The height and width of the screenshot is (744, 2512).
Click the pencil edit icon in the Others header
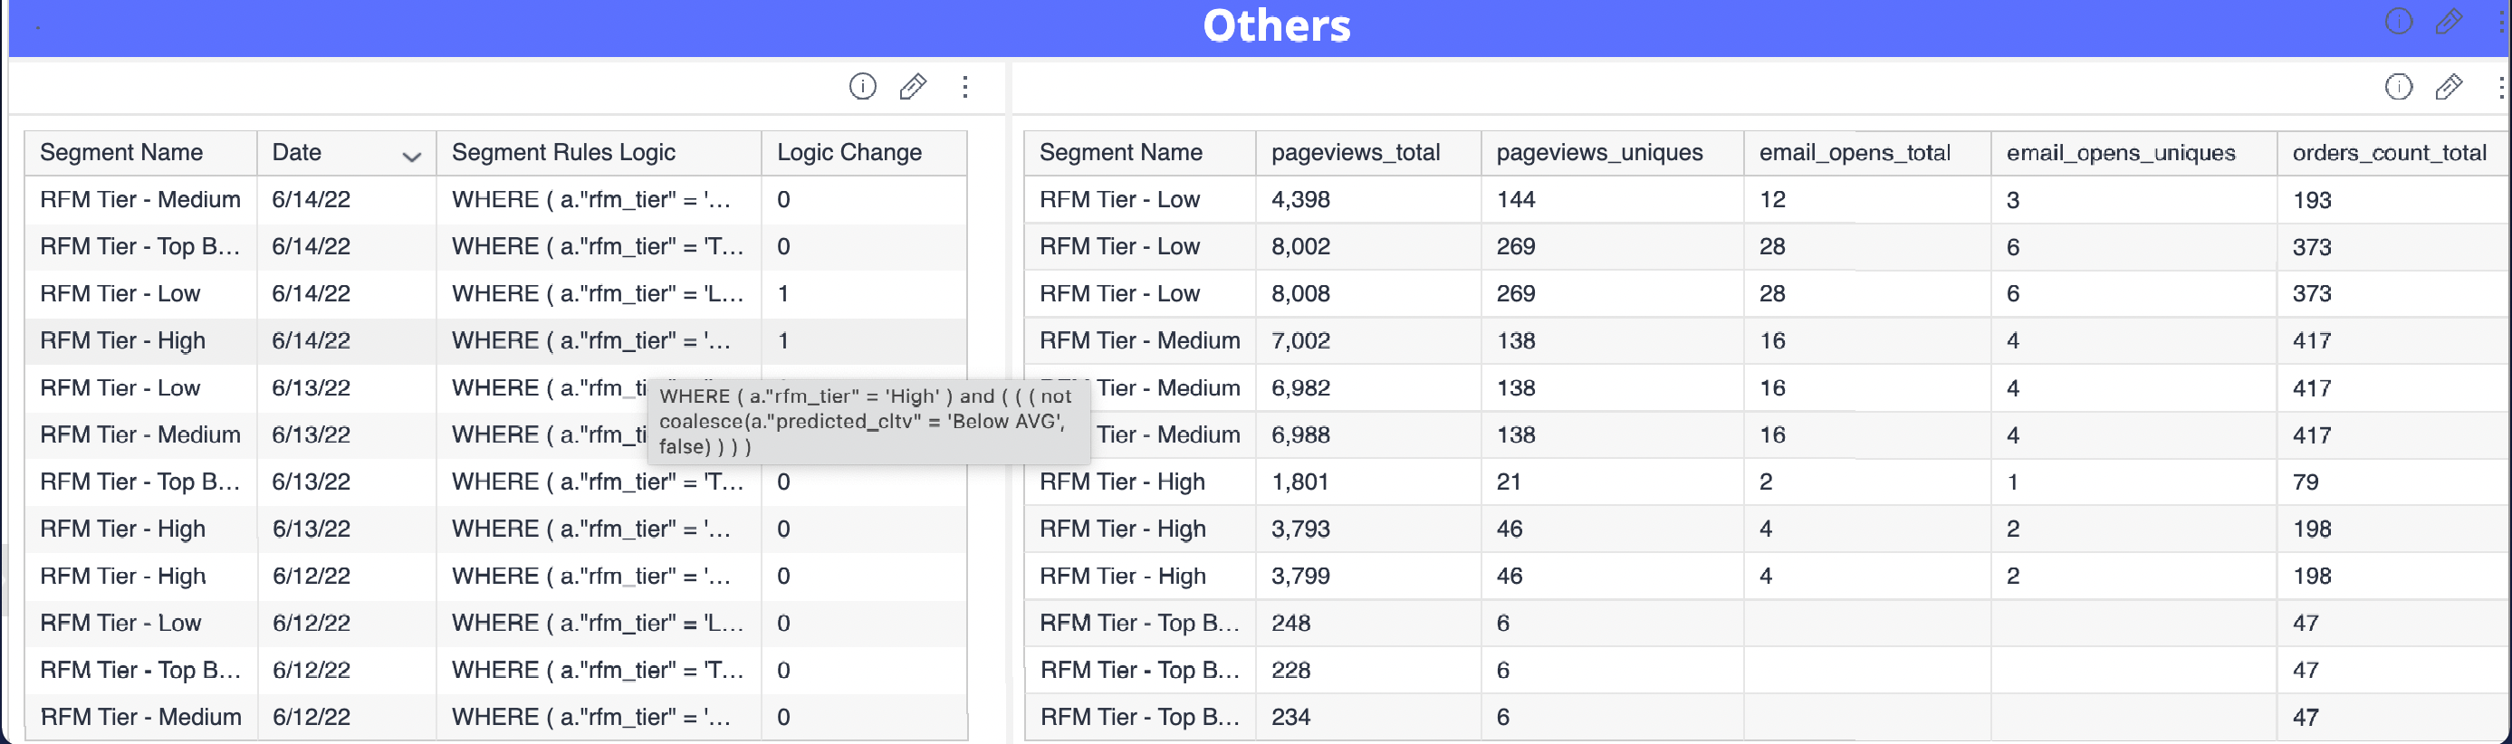pos(2449,22)
